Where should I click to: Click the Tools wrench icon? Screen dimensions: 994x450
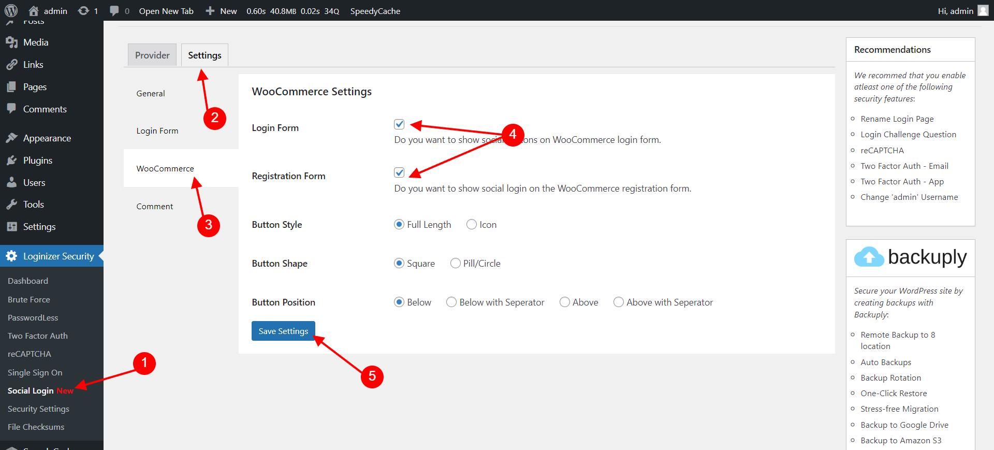[x=11, y=205]
